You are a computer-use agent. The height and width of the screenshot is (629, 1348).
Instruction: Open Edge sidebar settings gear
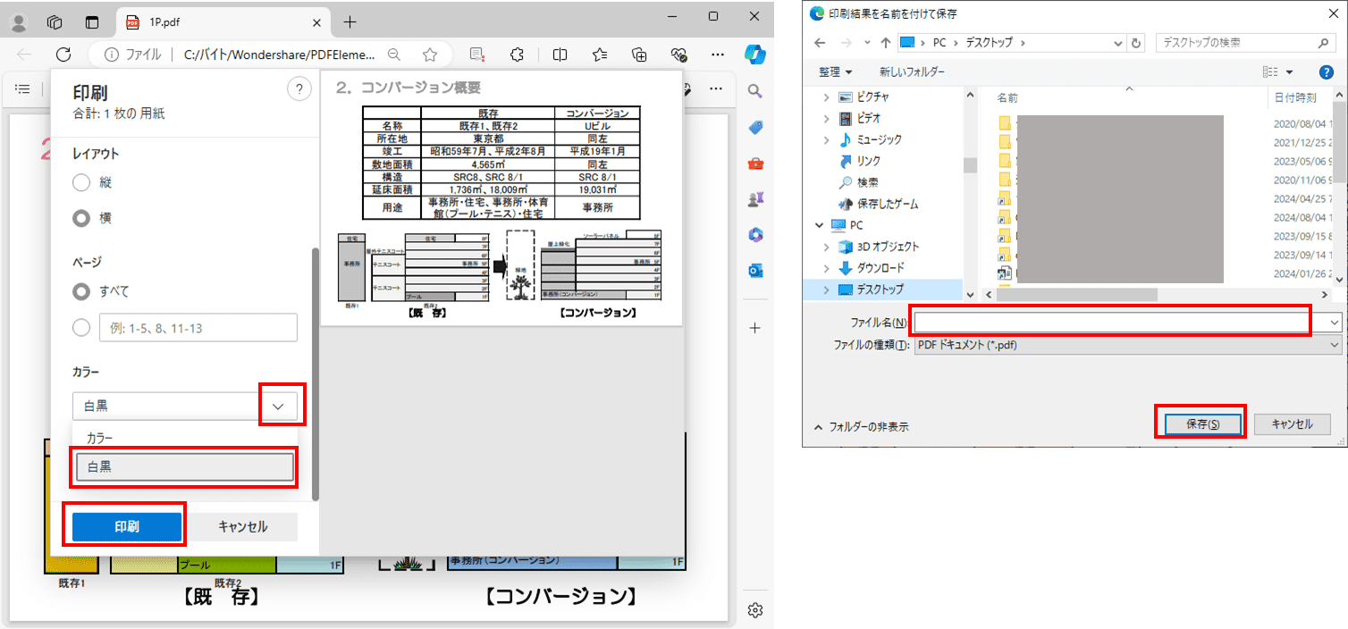pos(755,609)
